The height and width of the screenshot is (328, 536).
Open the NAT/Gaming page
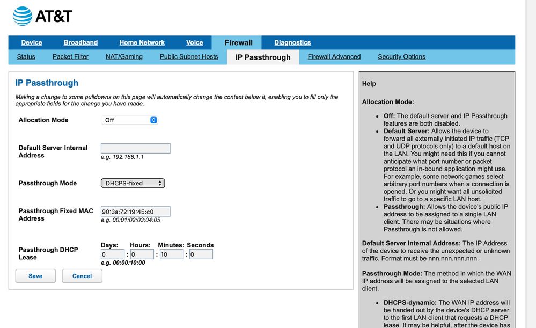pyautogui.click(x=123, y=56)
